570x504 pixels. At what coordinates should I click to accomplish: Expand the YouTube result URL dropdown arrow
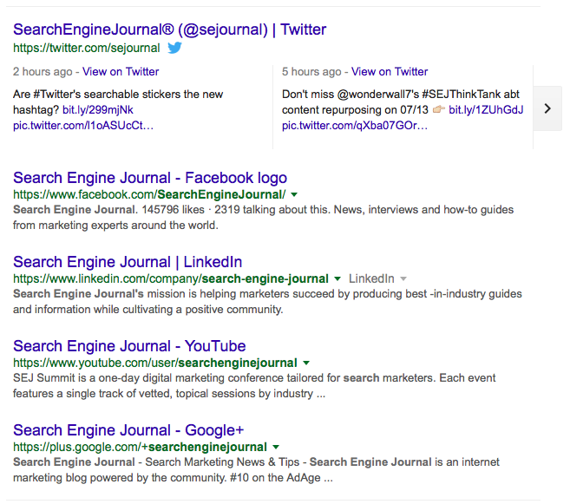[x=306, y=363]
